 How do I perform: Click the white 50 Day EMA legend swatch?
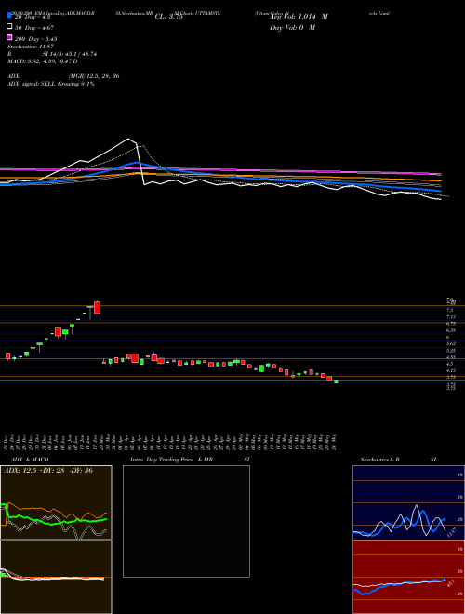[x=9, y=27]
